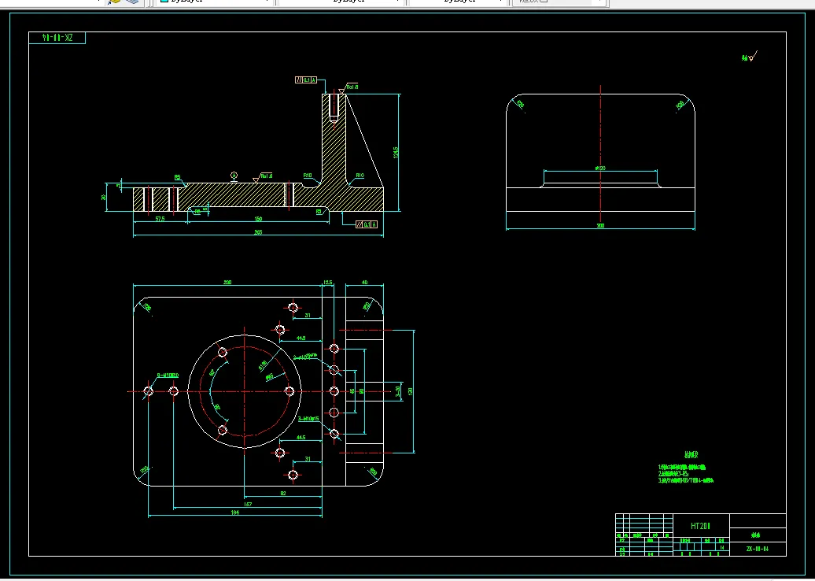
Task: Select the first technical requirement note line
Action: pos(682,468)
